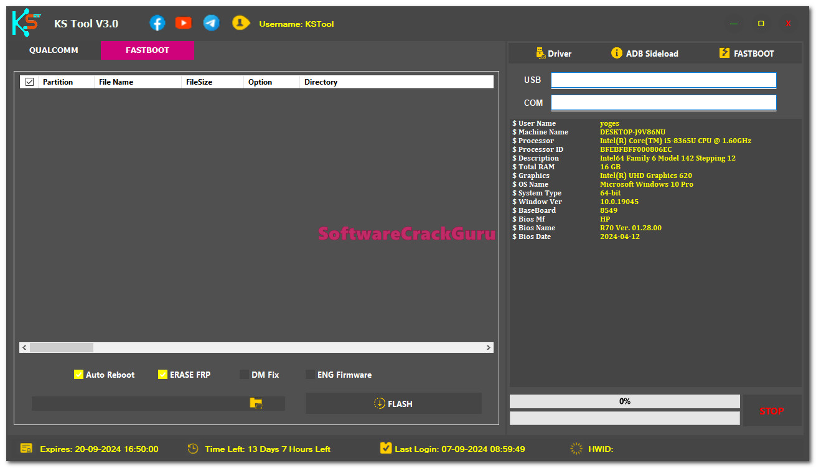Open the YouTube channel icon

pos(184,23)
